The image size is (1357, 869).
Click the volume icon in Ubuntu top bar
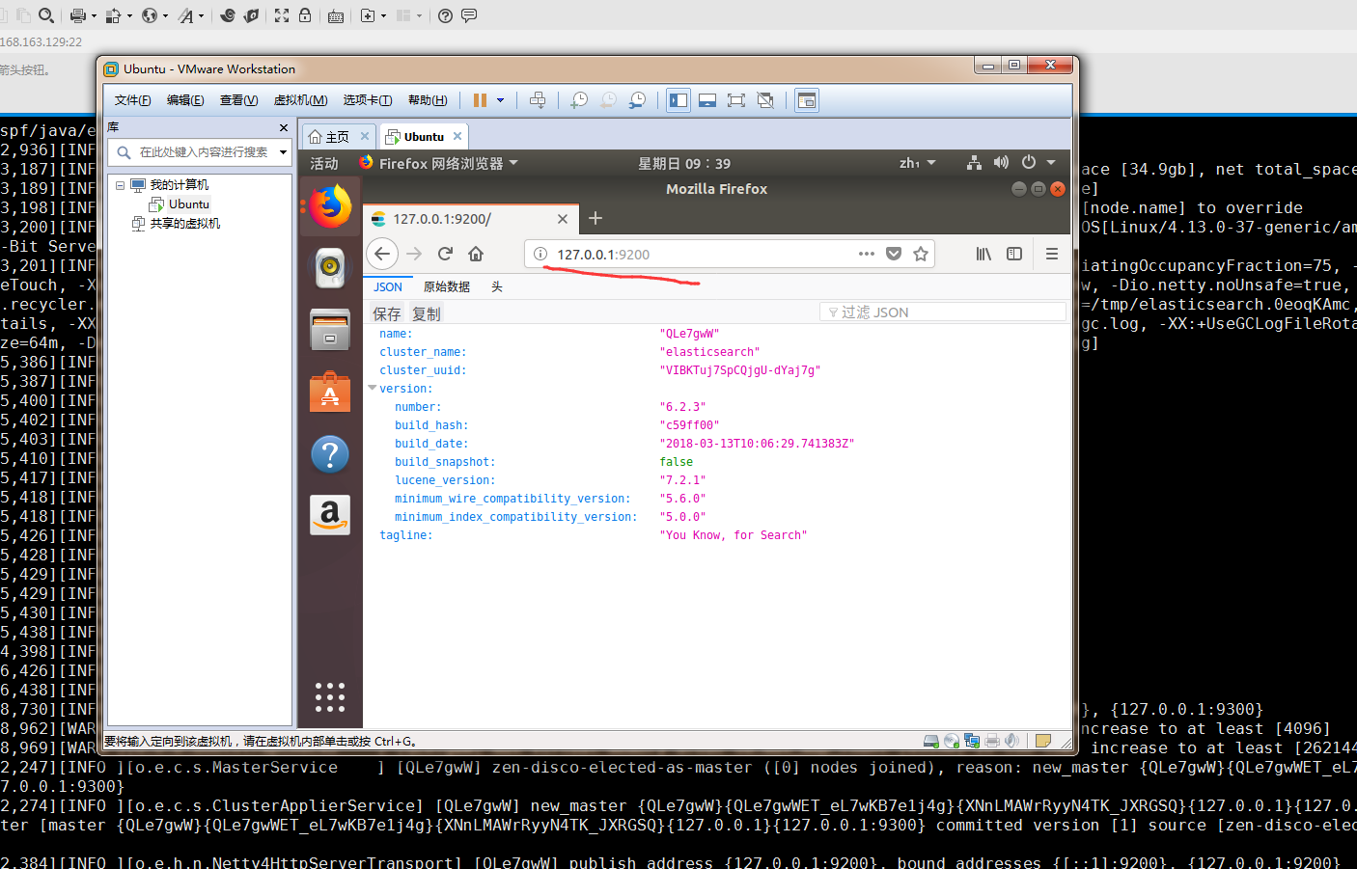coord(1001,163)
